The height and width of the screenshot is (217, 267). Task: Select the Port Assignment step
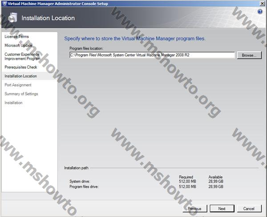coord(18,85)
